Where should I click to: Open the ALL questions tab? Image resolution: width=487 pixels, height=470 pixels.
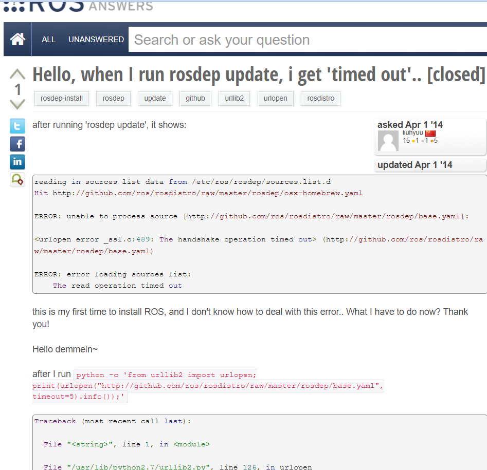(x=48, y=40)
